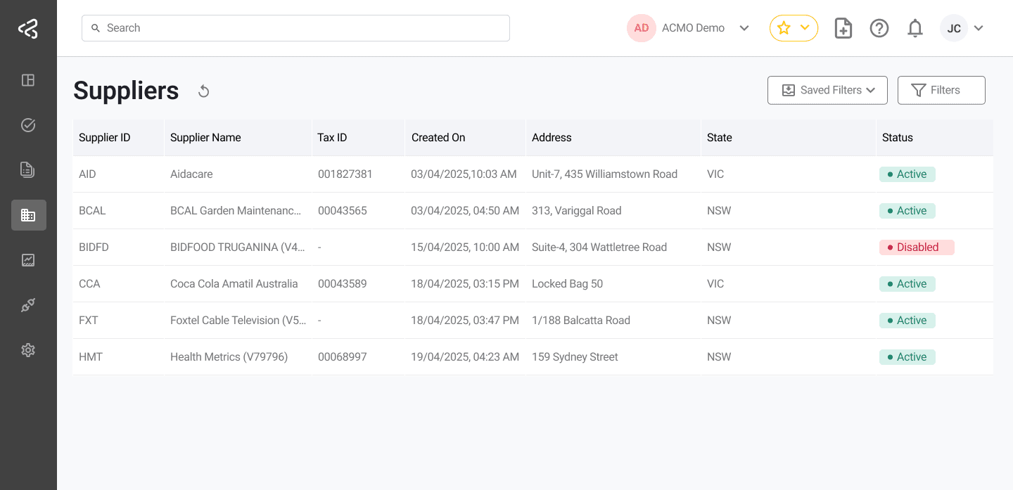The height and width of the screenshot is (490, 1013).
Task: Click the new document plus icon
Action: pos(843,28)
